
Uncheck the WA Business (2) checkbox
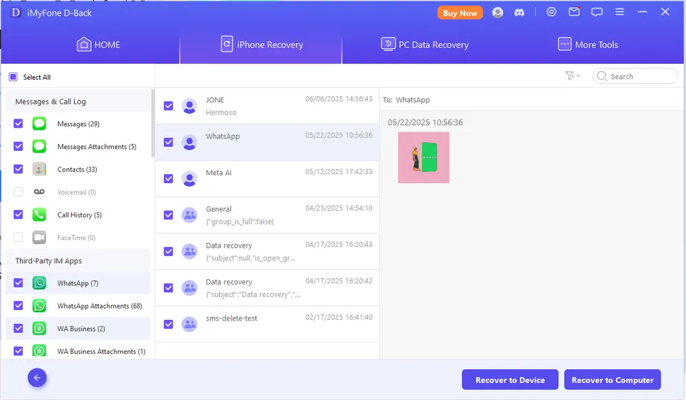[19, 329]
